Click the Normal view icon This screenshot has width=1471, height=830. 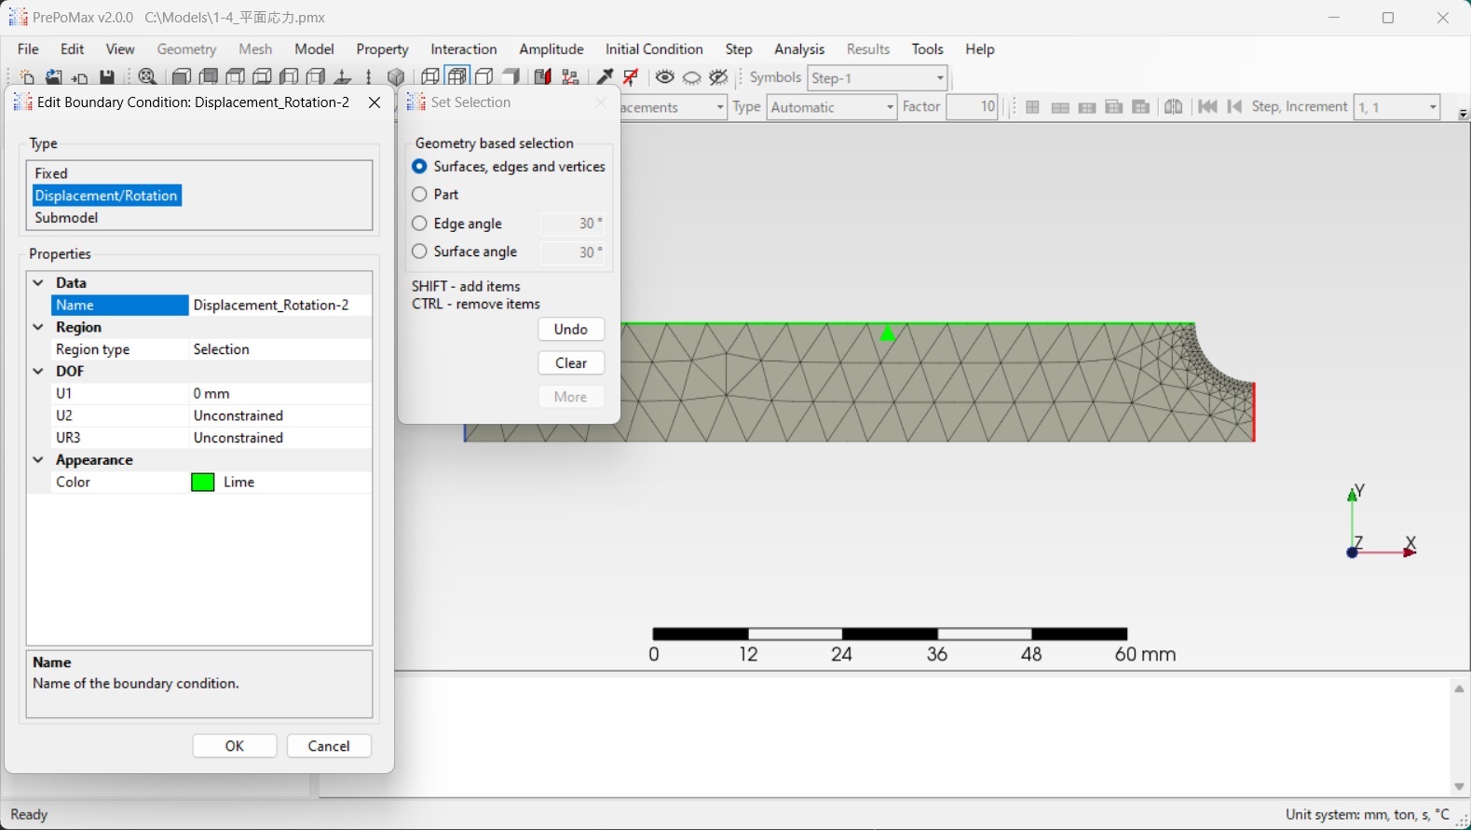click(343, 77)
